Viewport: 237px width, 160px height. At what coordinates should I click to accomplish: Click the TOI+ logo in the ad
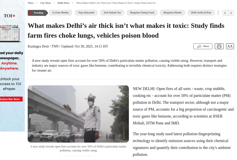tap(9, 16)
